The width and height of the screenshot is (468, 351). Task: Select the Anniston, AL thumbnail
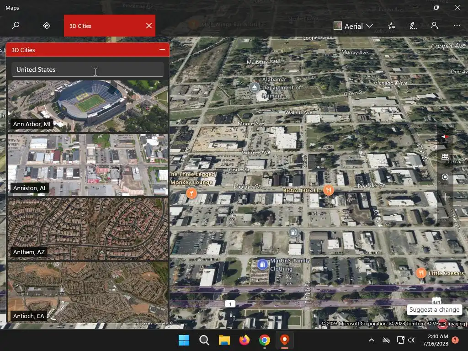click(88, 165)
